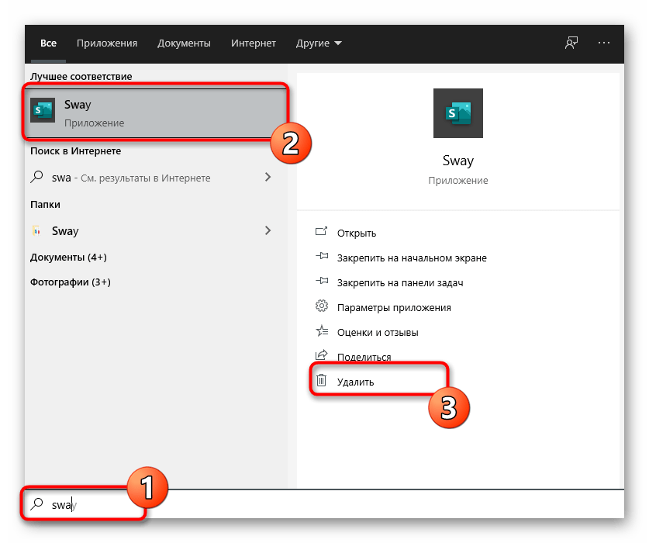
Task: Click the trash icon next to Удалить
Action: [x=322, y=382]
